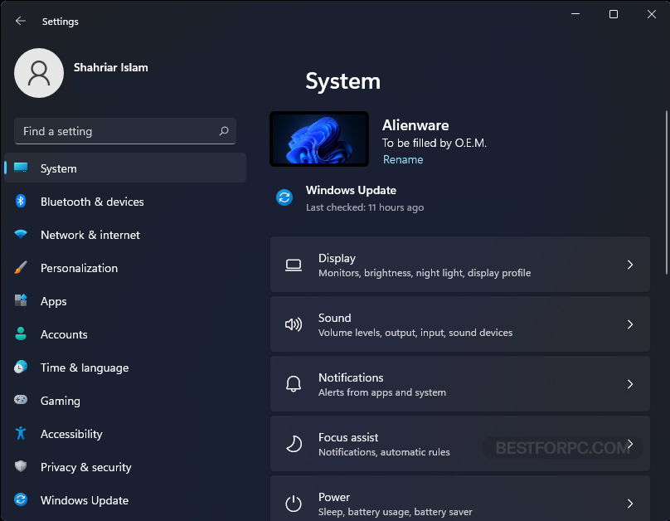Screen dimensions: 670x521
Task: Click the Accessibility figure icon
Action: click(21, 433)
